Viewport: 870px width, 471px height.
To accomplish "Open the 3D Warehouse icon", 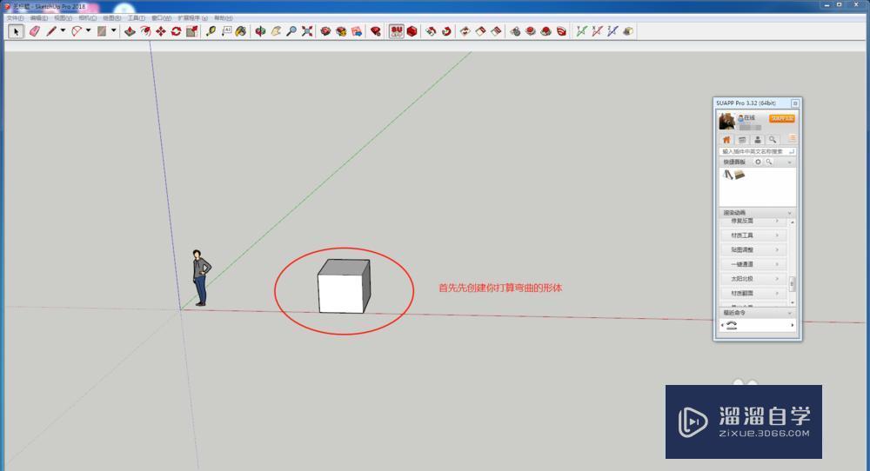I will tap(325, 31).
